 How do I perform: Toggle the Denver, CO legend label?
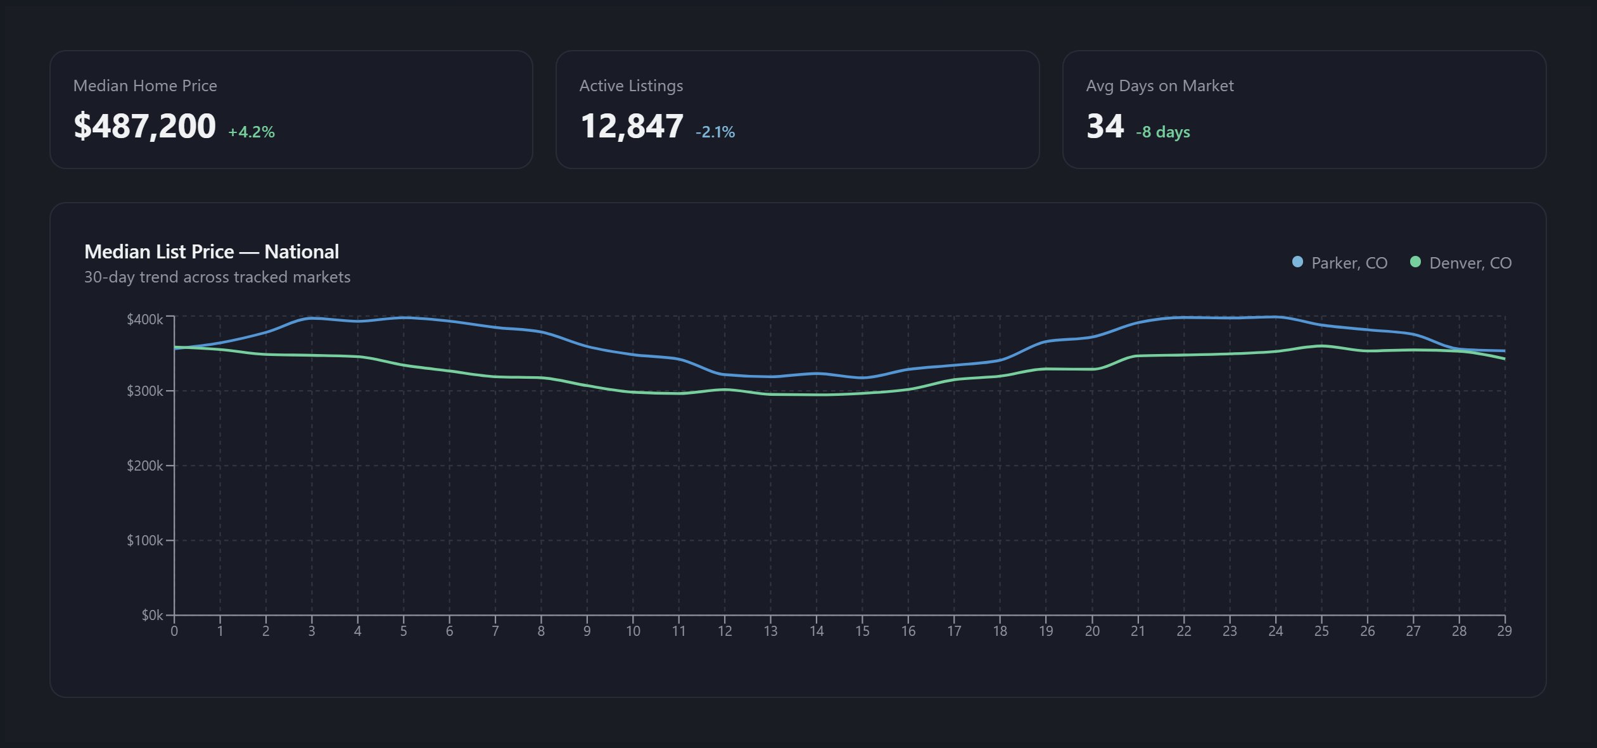pyautogui.click(x=1470, y=263)
